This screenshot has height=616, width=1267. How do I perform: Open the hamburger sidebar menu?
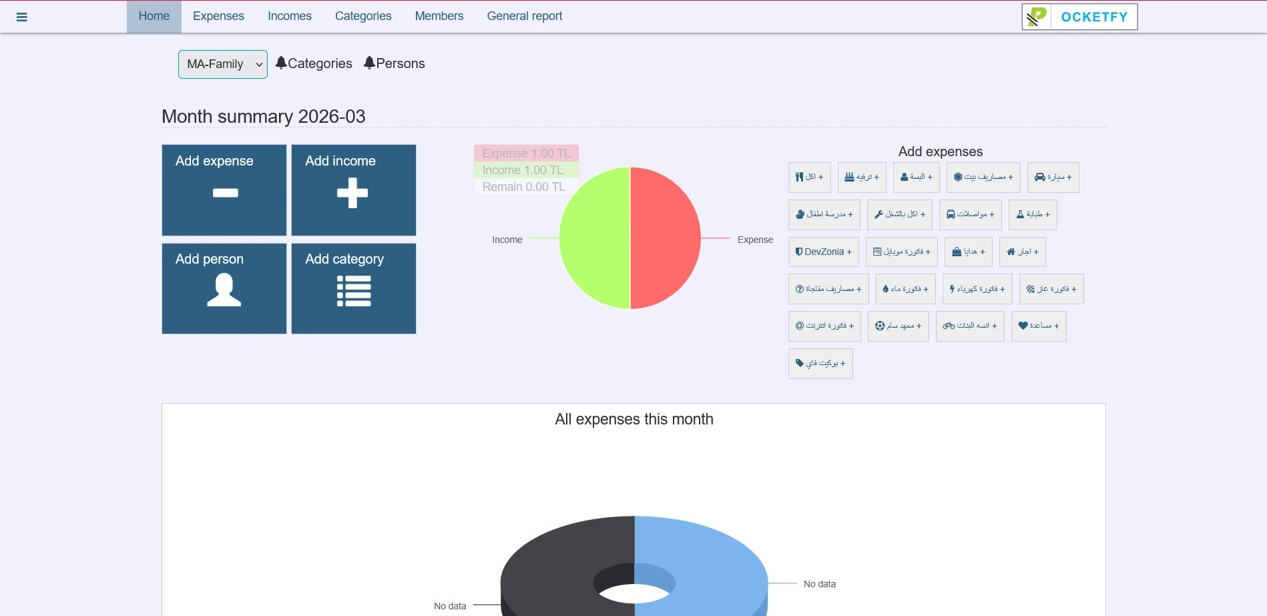pyautogui.click(x=21, y=17)
